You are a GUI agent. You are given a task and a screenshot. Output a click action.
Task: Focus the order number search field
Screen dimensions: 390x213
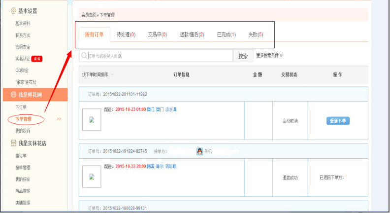tap(156, 56)
